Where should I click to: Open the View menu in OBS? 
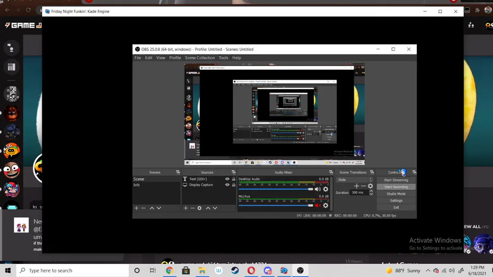coord(160,58)
